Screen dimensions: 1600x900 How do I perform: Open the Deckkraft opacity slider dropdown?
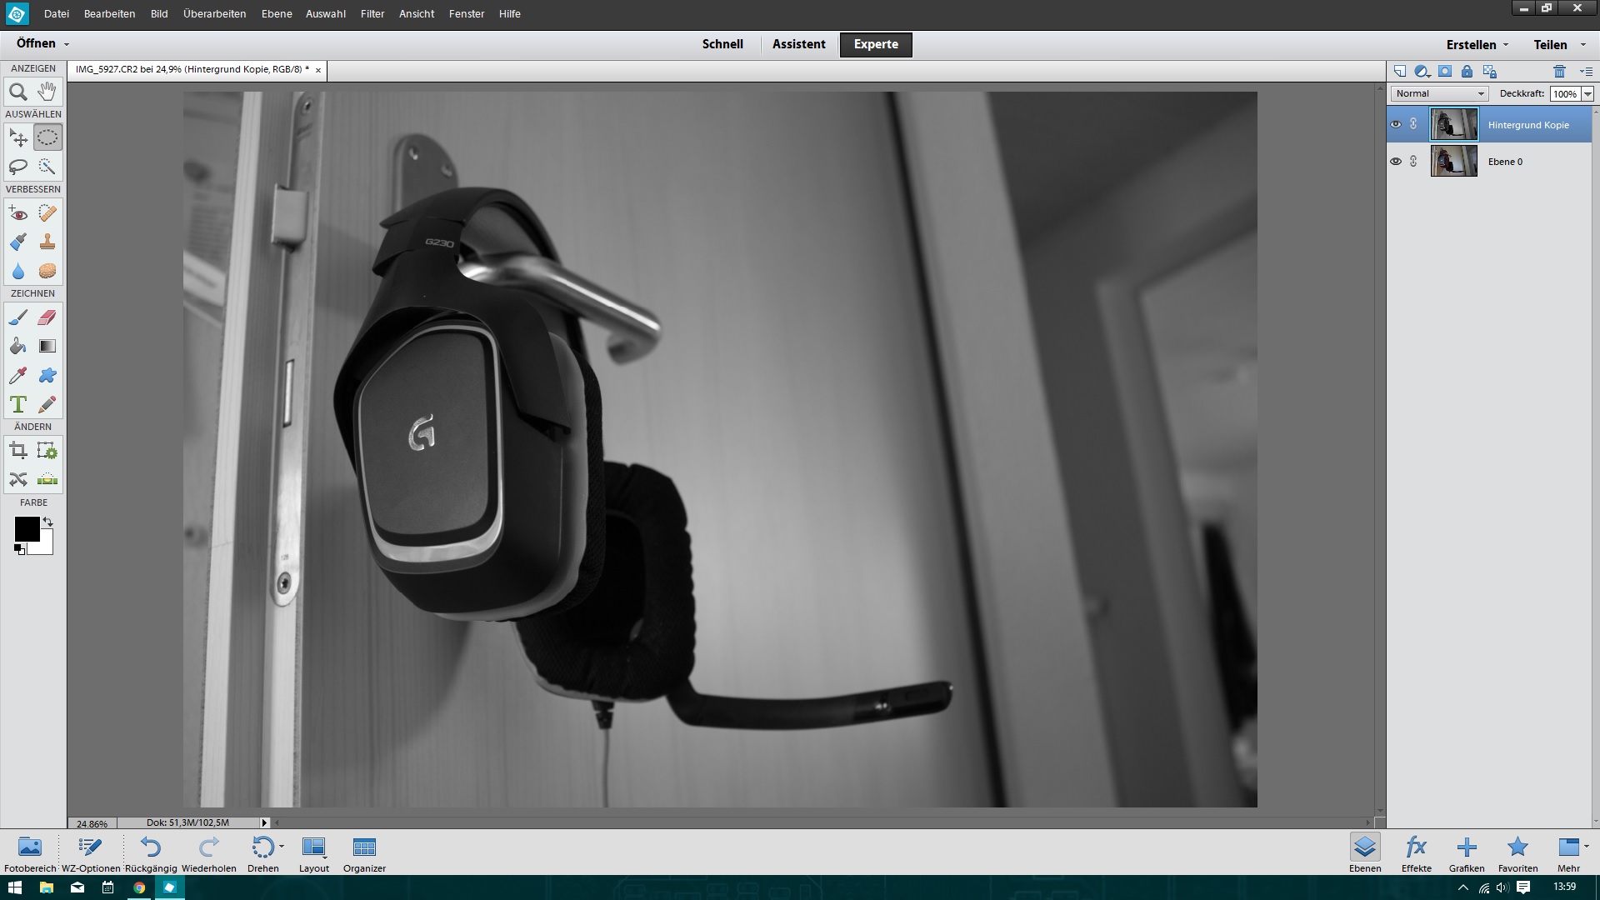pos(1587,94)
